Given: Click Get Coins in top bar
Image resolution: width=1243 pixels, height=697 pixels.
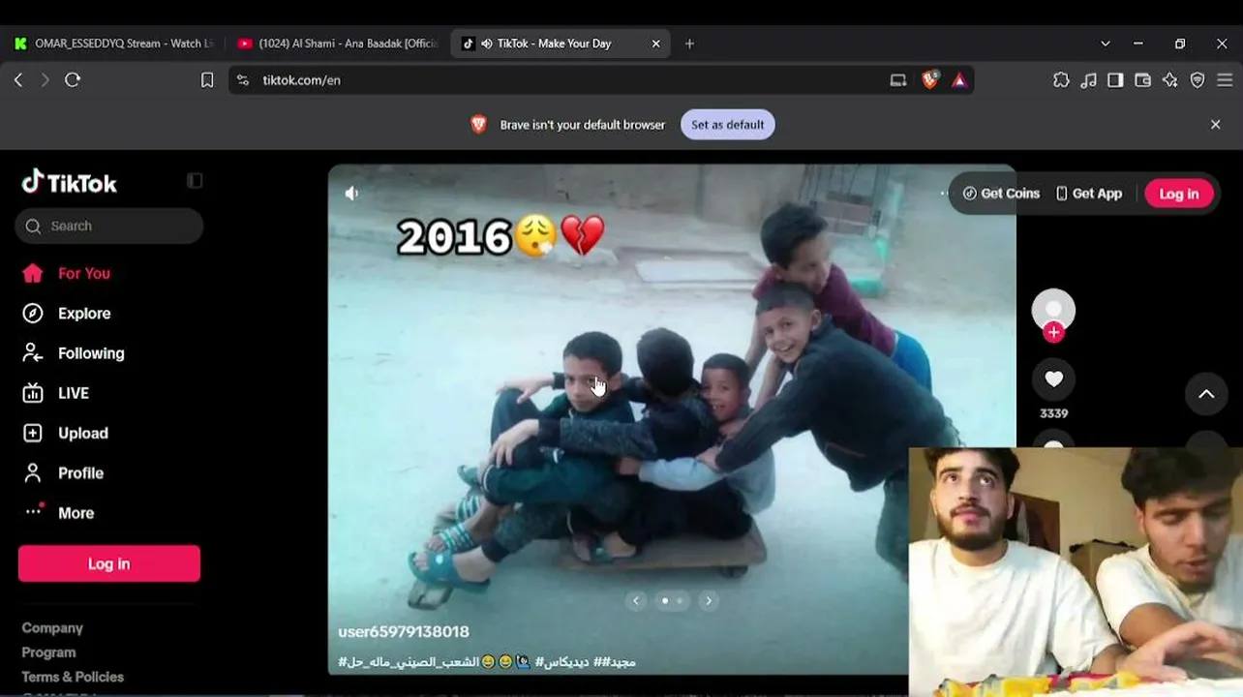Looking at the screenshot, I should tap(1001, 194).
